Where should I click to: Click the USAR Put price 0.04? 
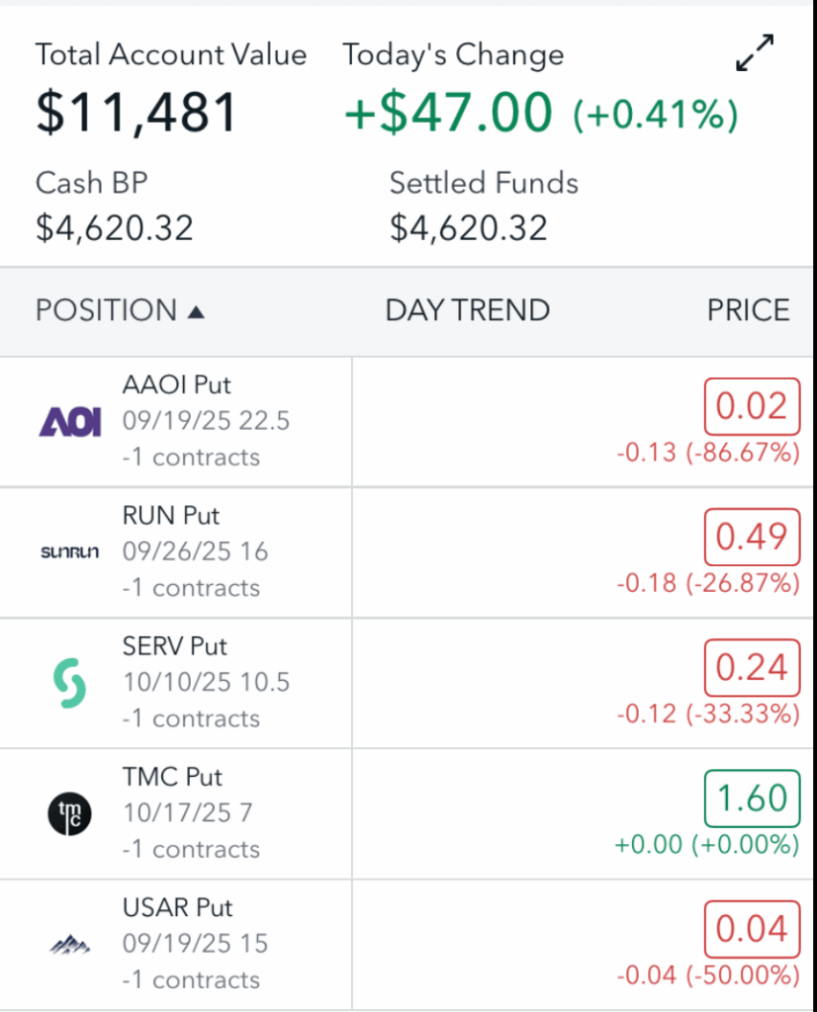(752, 929)
